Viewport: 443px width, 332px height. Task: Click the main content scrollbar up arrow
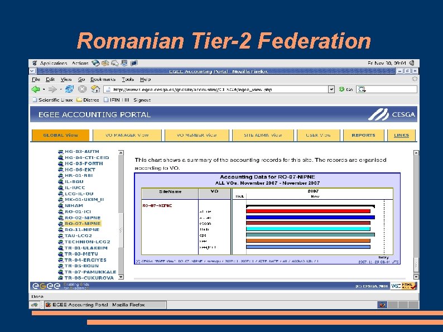click(x=416, y=152)
